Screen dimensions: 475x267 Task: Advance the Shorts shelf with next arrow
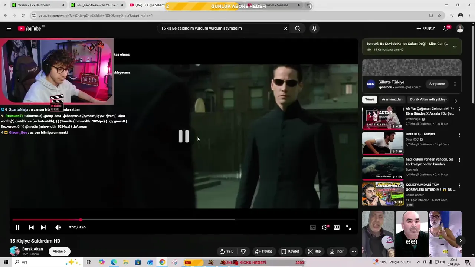point(461,241)
